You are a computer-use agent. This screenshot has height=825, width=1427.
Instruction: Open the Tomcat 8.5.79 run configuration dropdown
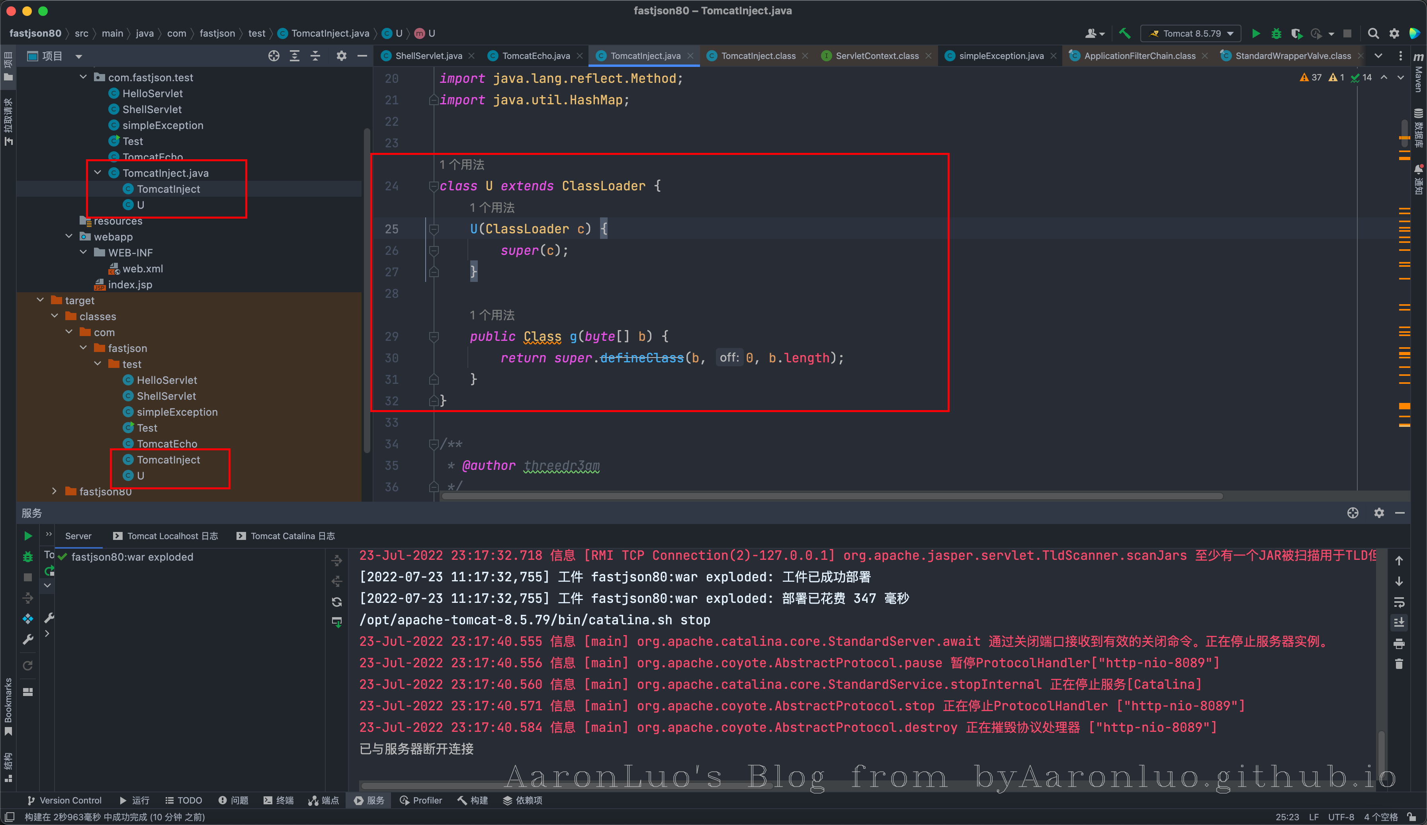coord(1190,33)
